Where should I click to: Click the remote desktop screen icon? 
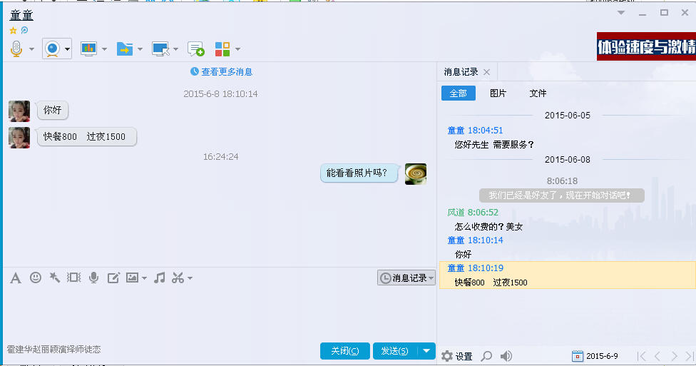161,49
